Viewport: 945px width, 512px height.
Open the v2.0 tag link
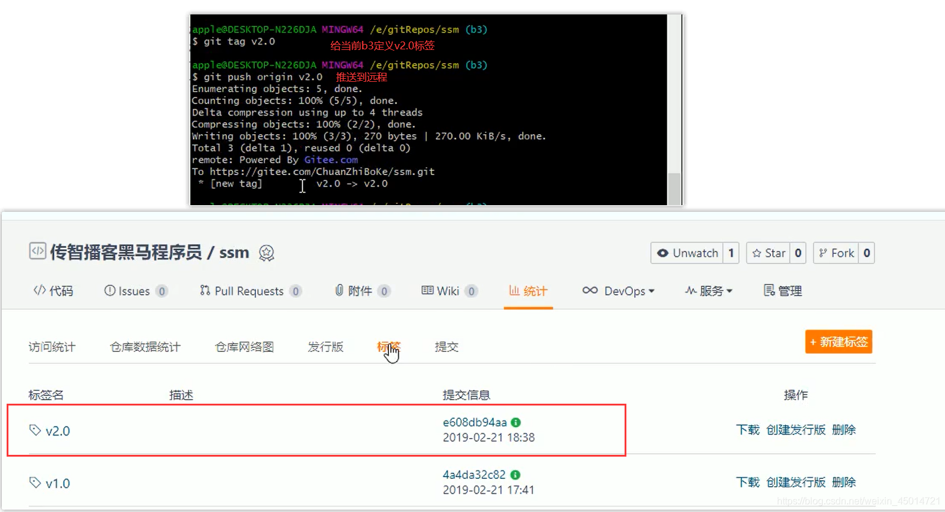pyautogui.click(x=58, y=431)
